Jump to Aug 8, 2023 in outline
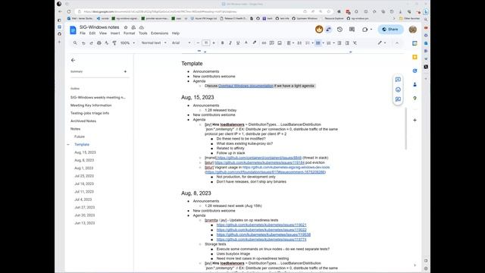The height and width of the screenshot is (273, 485). (x=84, y=160)
